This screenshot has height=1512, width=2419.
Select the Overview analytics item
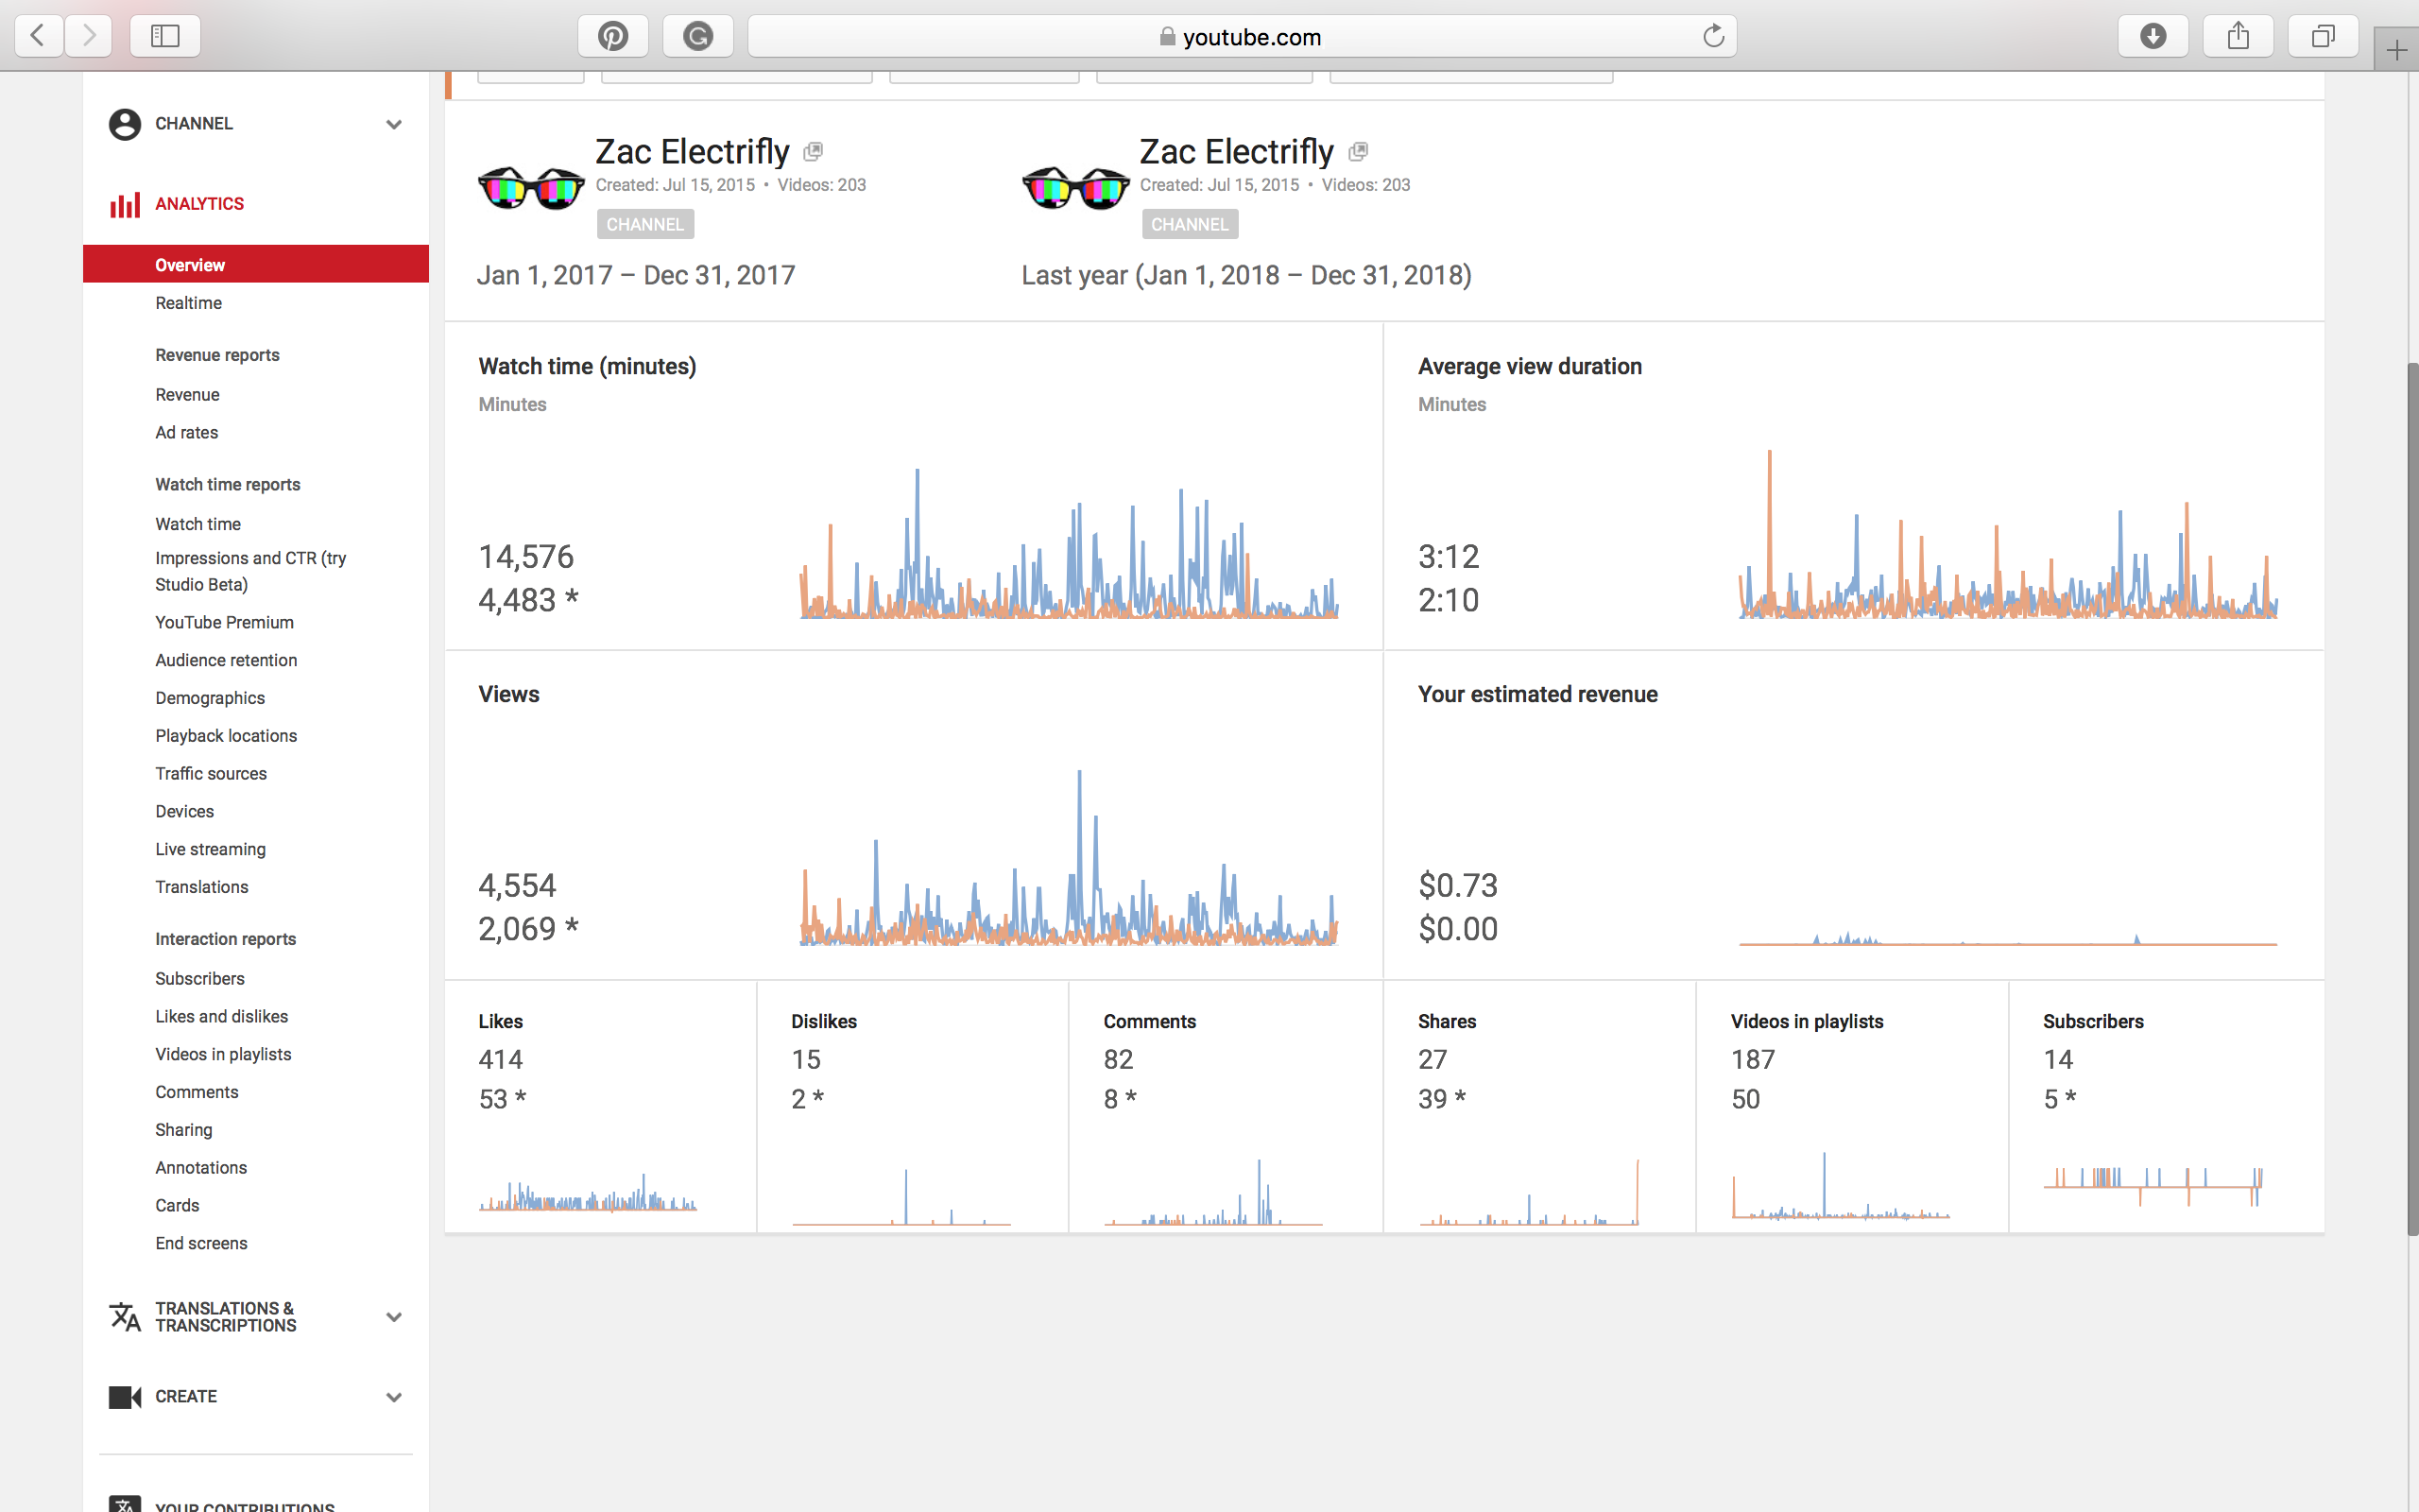click(190, 265)
